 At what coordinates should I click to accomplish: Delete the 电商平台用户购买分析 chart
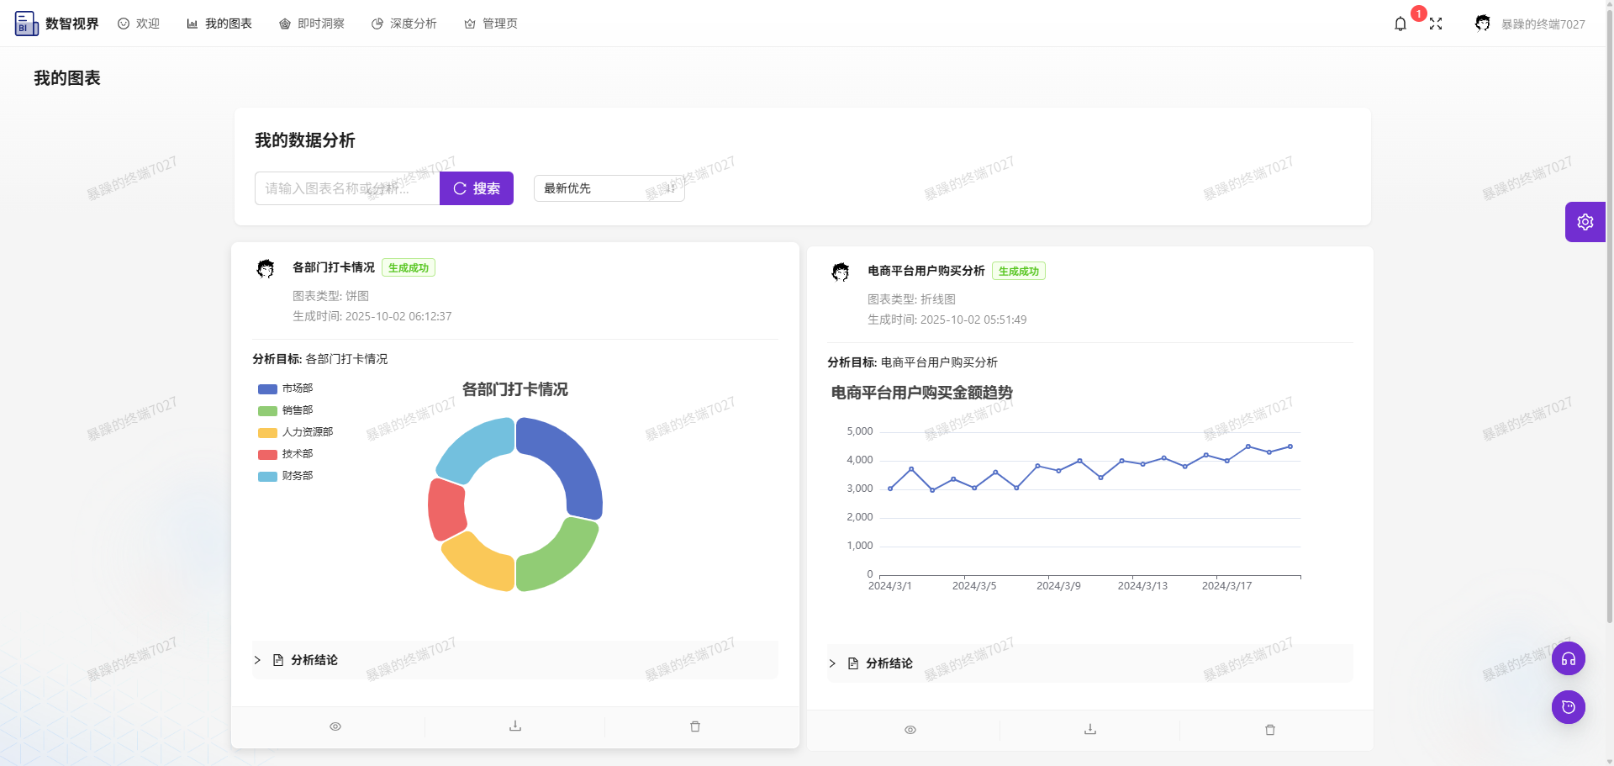click(x=1269, y=730)
